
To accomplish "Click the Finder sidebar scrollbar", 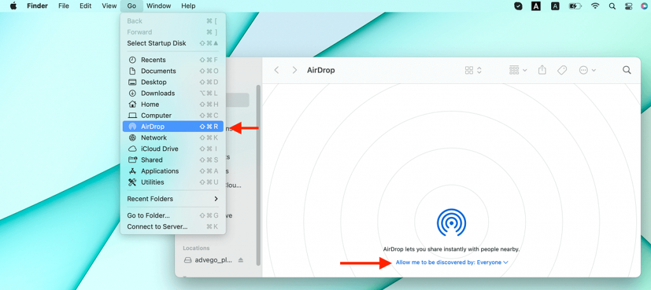I will click(258, 175).
